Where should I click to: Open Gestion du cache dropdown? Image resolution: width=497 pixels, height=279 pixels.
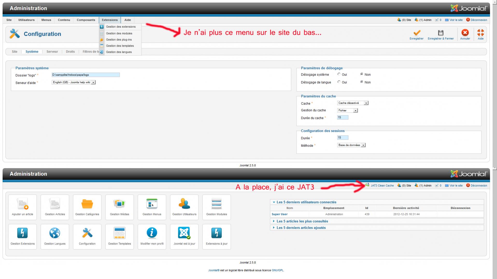point(347,110)
